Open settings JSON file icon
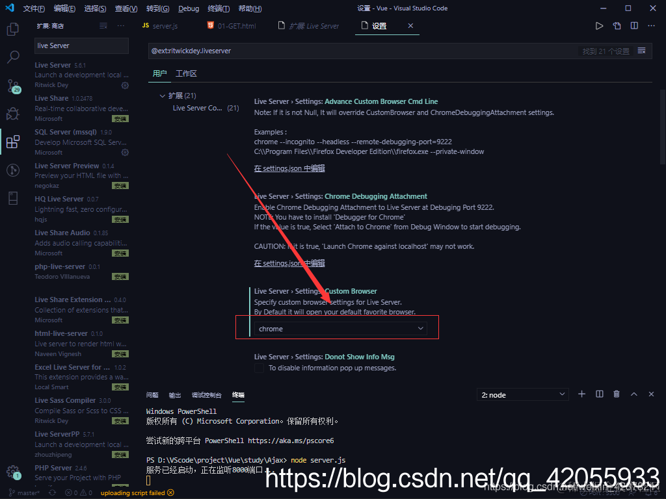The image size is (666, 499). 617,26
